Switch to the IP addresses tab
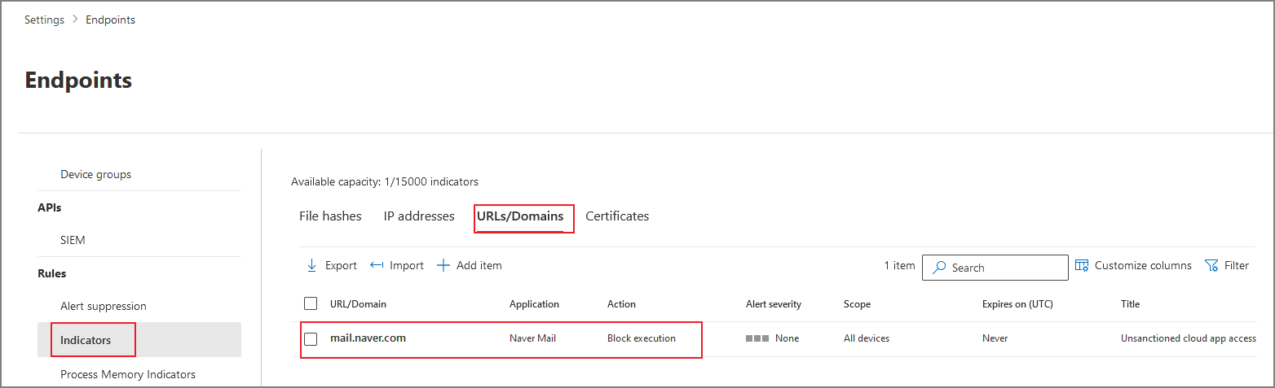This screenshot has height=388, width=1275. pyautogui.click(x=419, y=216)
